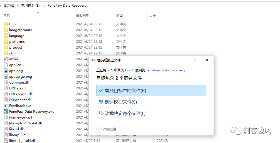Open the FonePaw Data Recovery destination link
The width and height of the screenshot is (280, 143).
(166, 70)
